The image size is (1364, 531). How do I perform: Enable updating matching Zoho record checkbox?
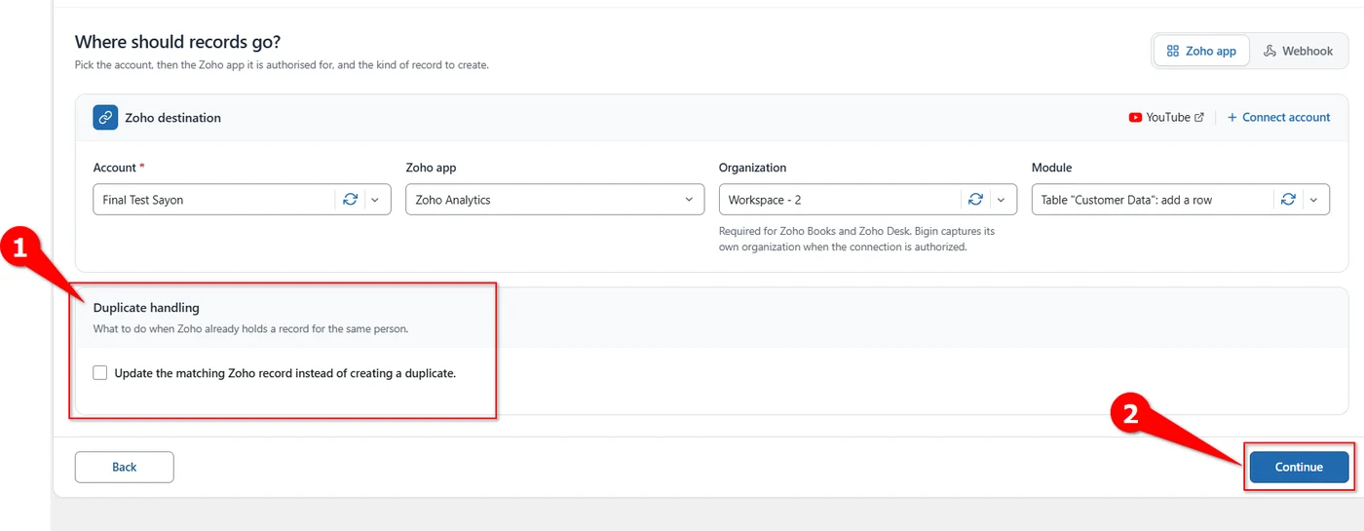99,372
